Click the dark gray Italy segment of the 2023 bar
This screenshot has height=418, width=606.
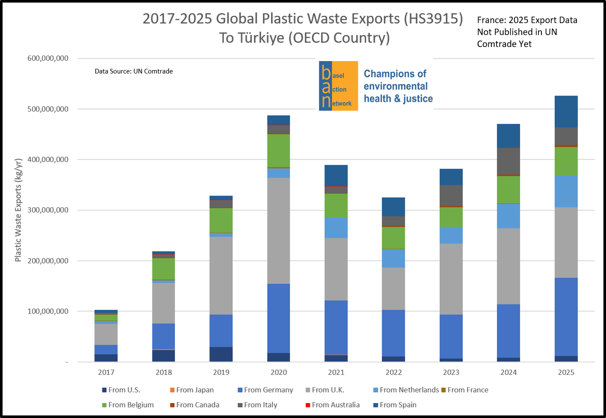click(451, 196)
